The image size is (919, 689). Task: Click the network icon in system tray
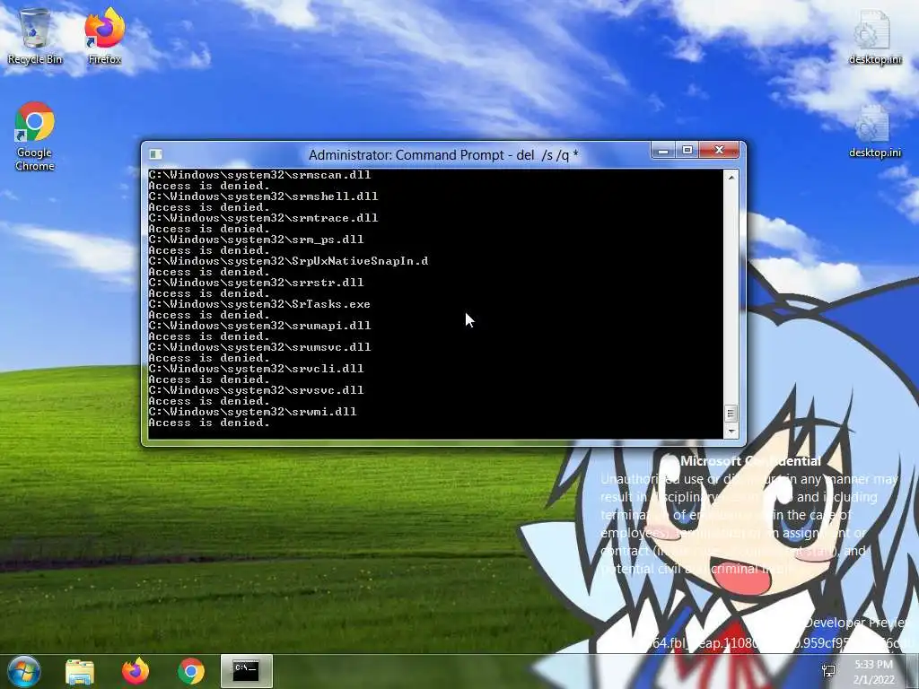[x=828, y=671]
